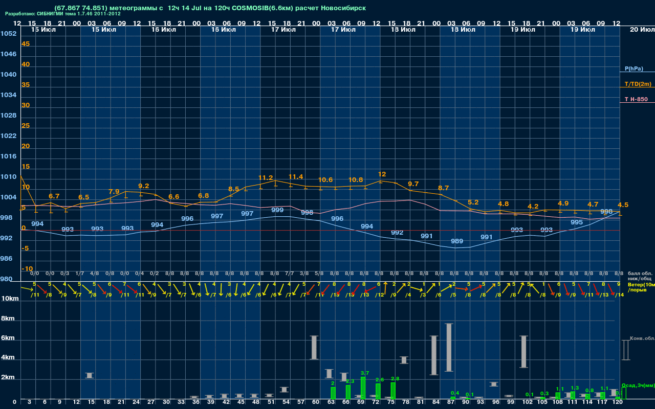Click the green precipitation bar labeled 2.6
Screen dimensions: 655x409
[378, 391]
